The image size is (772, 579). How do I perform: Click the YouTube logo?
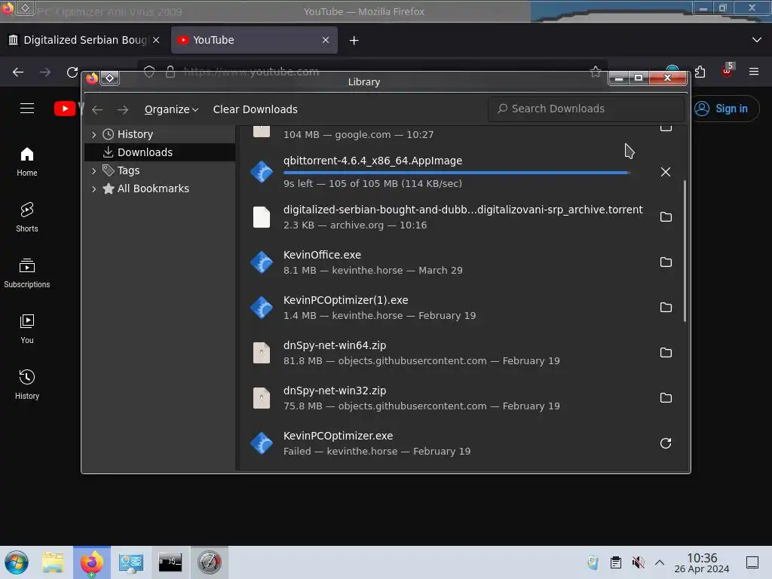(x=67, y=109)
